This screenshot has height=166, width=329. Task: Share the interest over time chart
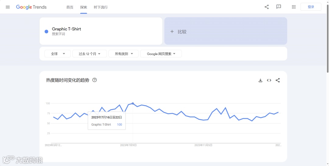click(x=278, y=80)
